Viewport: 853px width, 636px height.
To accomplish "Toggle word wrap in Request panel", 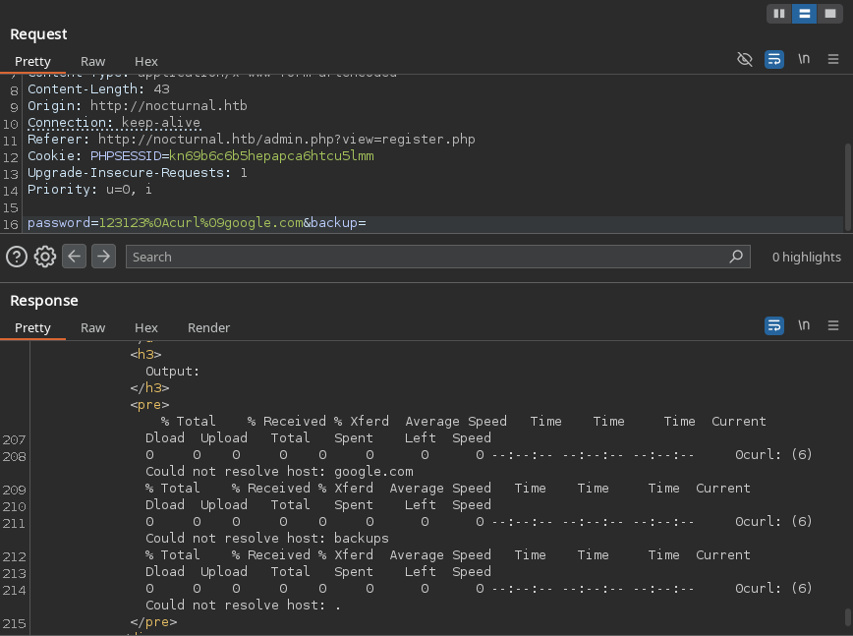I will pyautogui.click(x=774, y=59).
